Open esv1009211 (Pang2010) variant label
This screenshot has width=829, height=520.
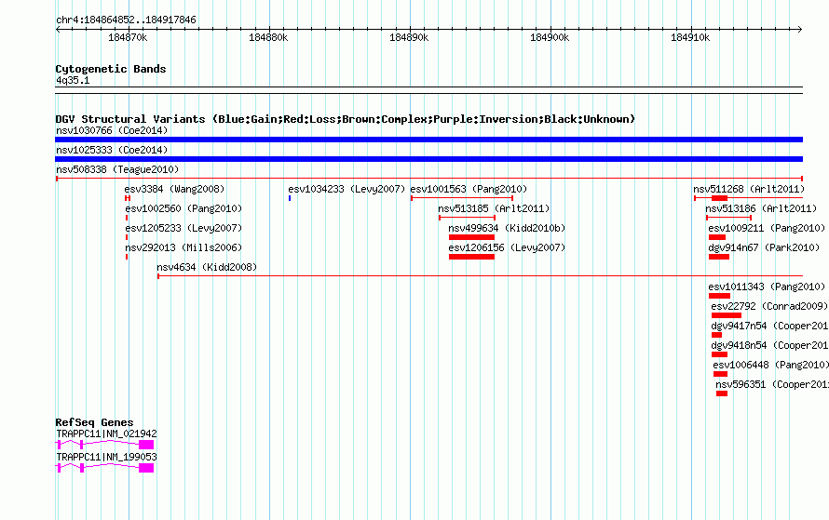tap(767, 228)
